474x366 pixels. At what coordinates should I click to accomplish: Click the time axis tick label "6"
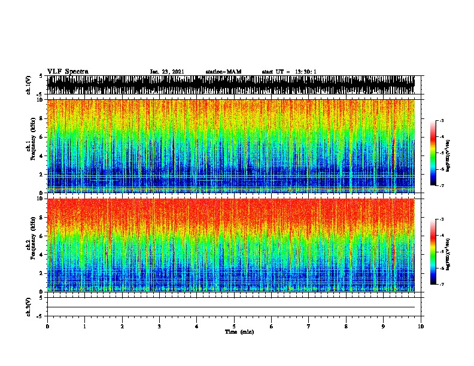tap(272, 326)
